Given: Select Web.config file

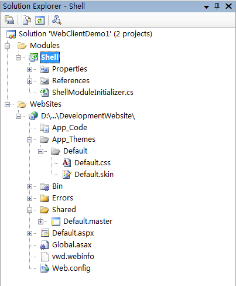Looking at the screenshot, I should [x=71, y=268].
